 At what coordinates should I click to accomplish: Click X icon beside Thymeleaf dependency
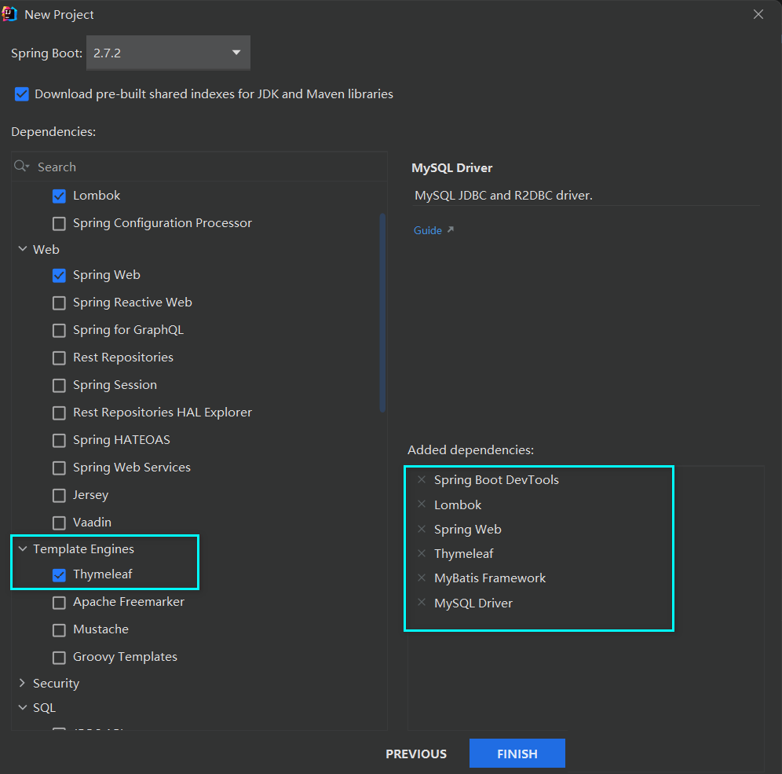coord(422,553)
